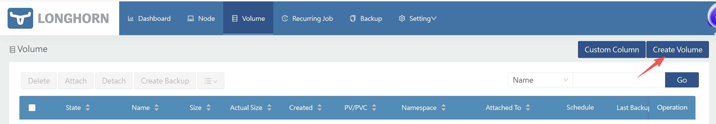Click the Go search button
This screenshot has width=716, height=124.
pos(682,80)
